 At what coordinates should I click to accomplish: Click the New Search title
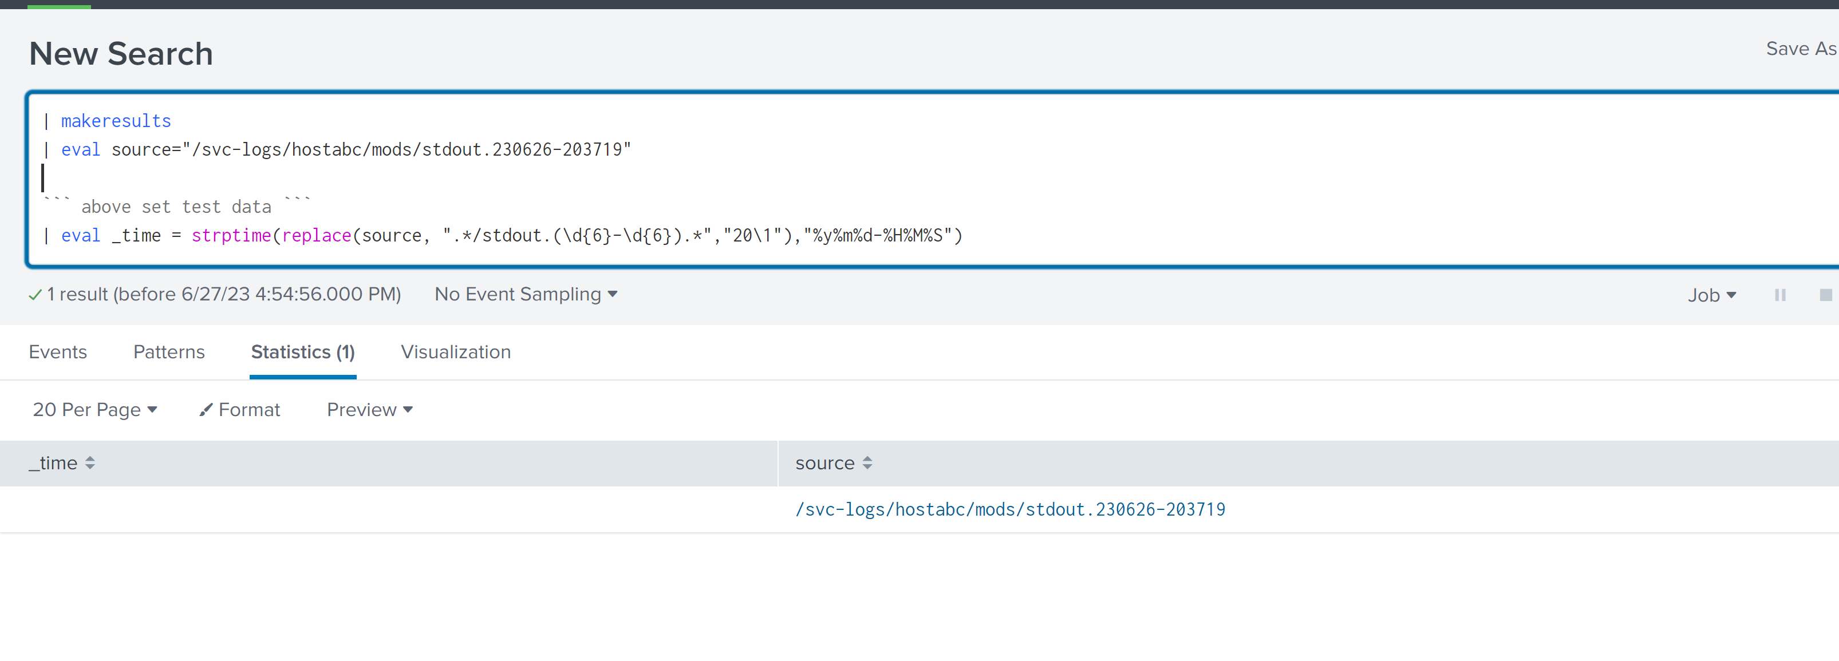coord(121,54)
